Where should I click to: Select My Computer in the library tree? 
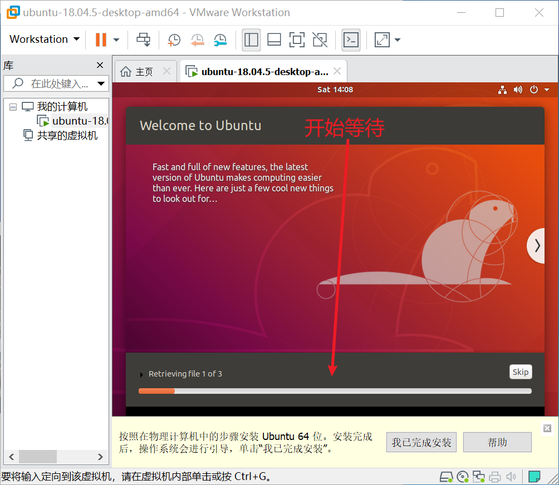pyautogui.click(x=62, y=106)
